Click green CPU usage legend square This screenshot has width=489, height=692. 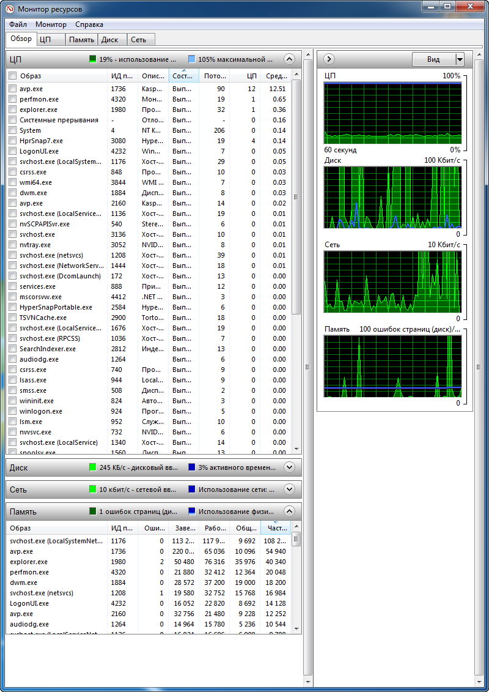92,59
